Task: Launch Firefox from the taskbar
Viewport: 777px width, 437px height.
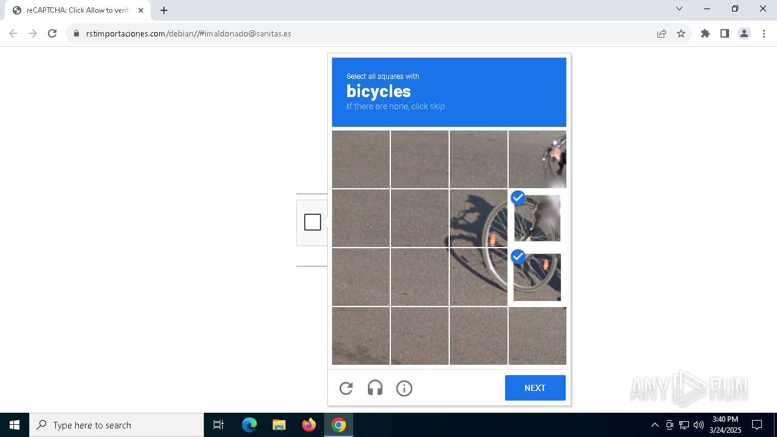Action: (309, 425)
